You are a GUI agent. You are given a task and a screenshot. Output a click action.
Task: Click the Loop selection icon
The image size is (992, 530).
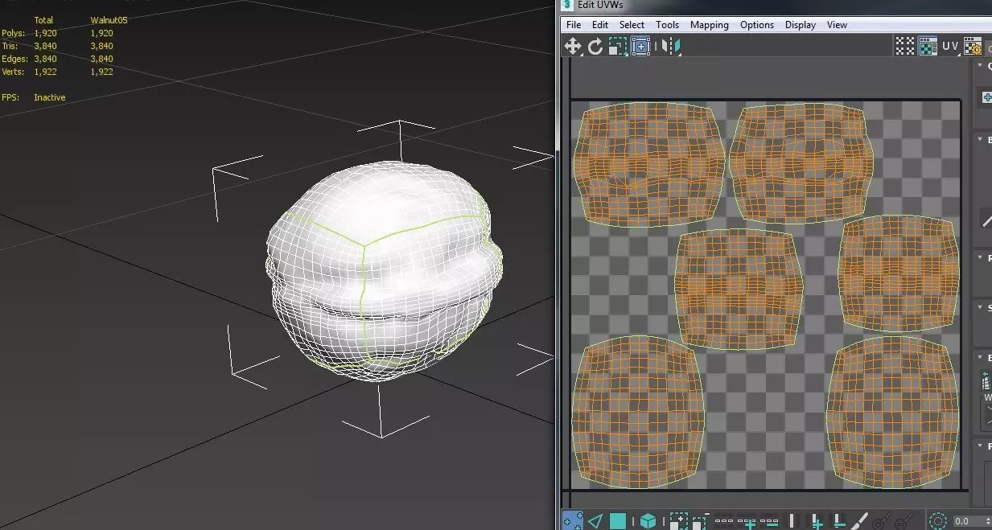pyautogui.click(x=724, y=521)
